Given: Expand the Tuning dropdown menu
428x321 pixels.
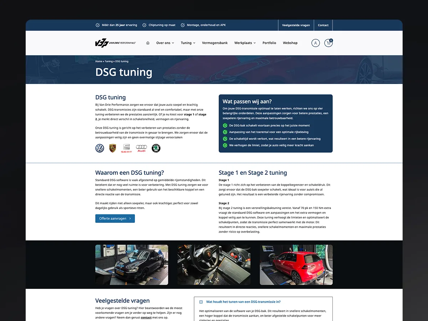Looking at the screenshot, I should [x=188, y=43].
